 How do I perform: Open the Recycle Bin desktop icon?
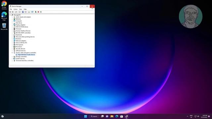[4, 26]
